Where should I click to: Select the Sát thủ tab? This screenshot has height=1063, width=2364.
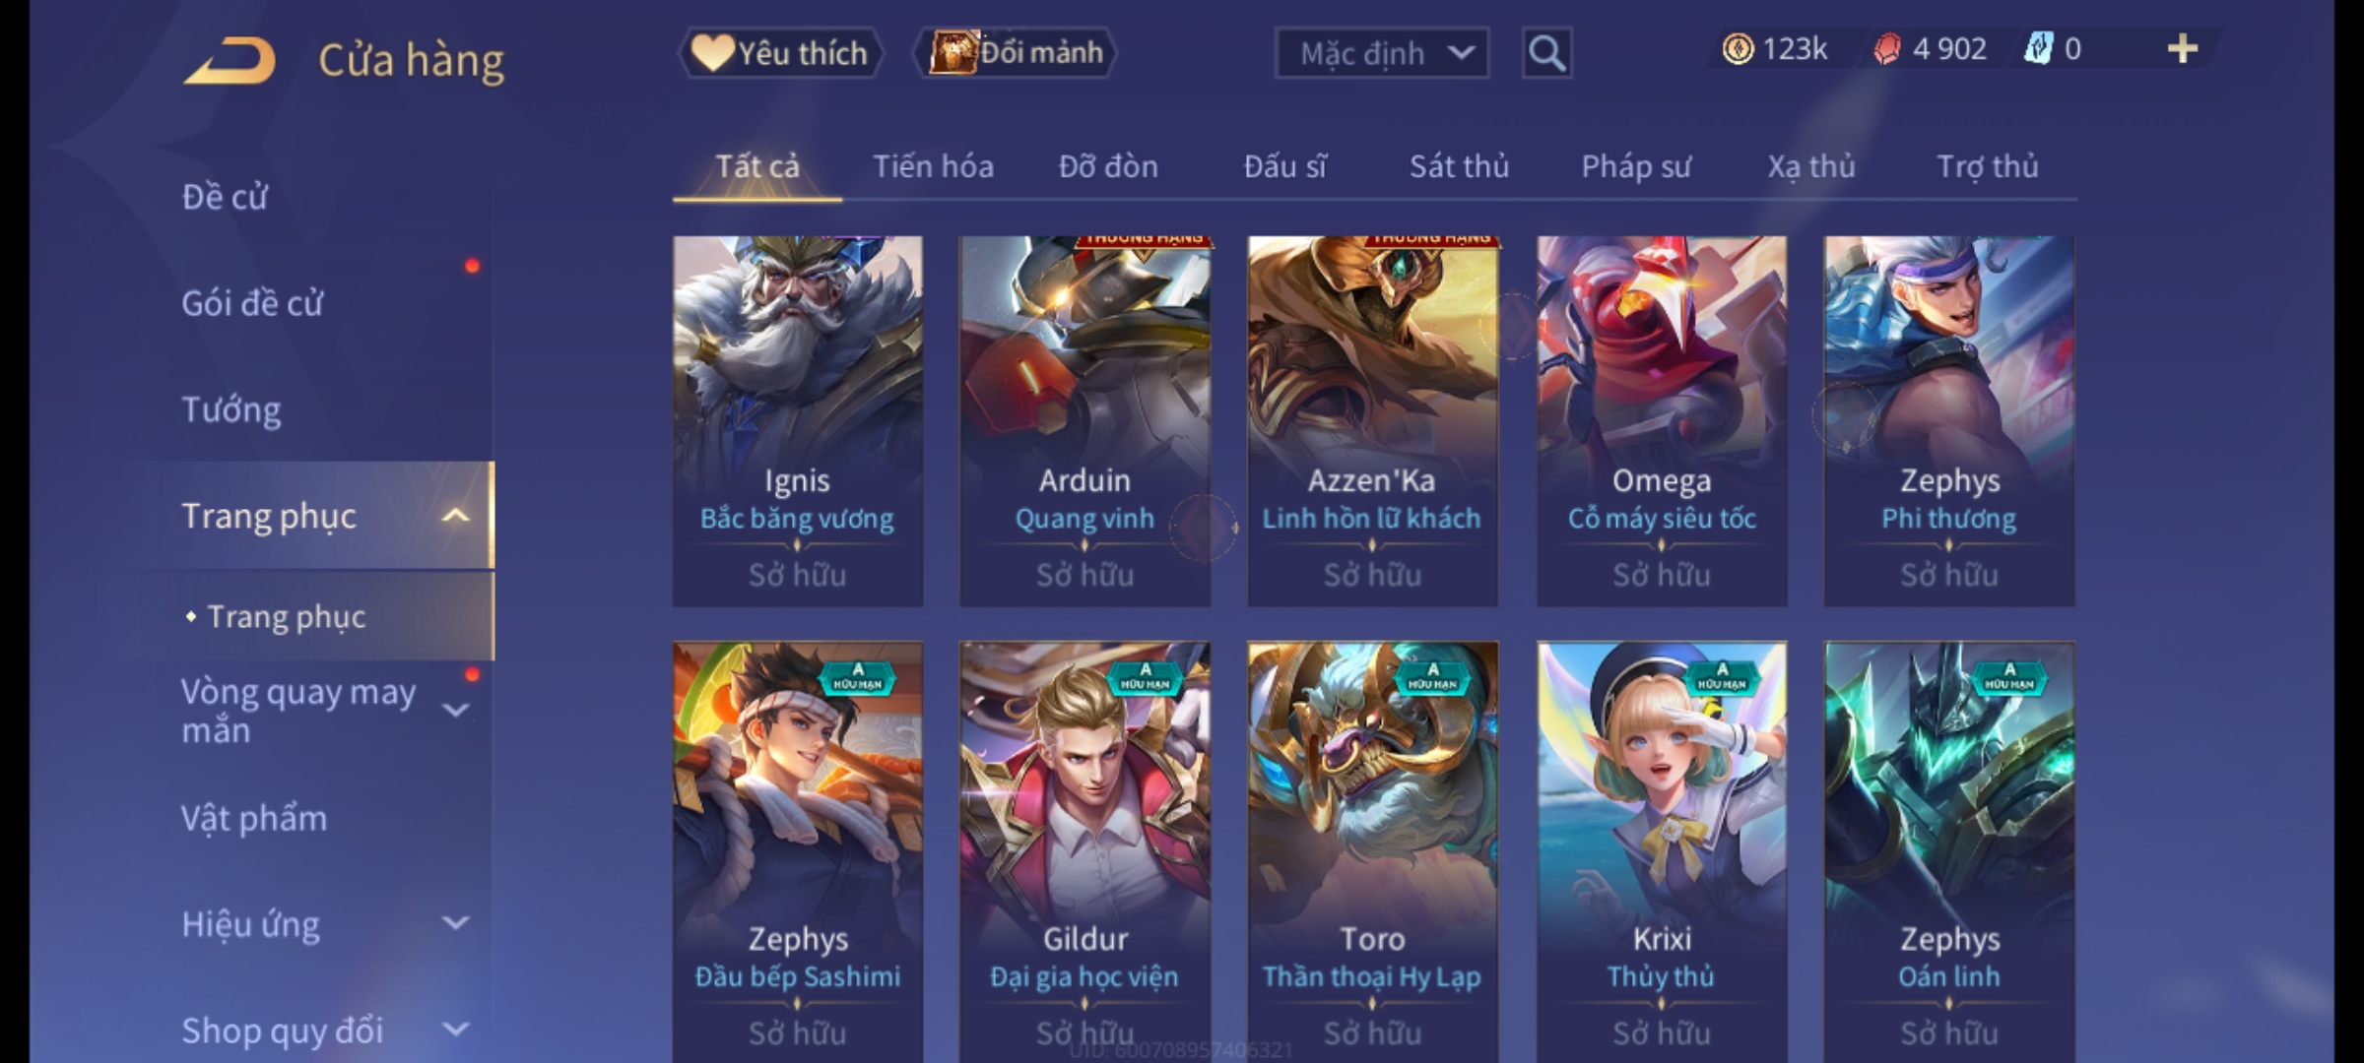(1459, 167)
